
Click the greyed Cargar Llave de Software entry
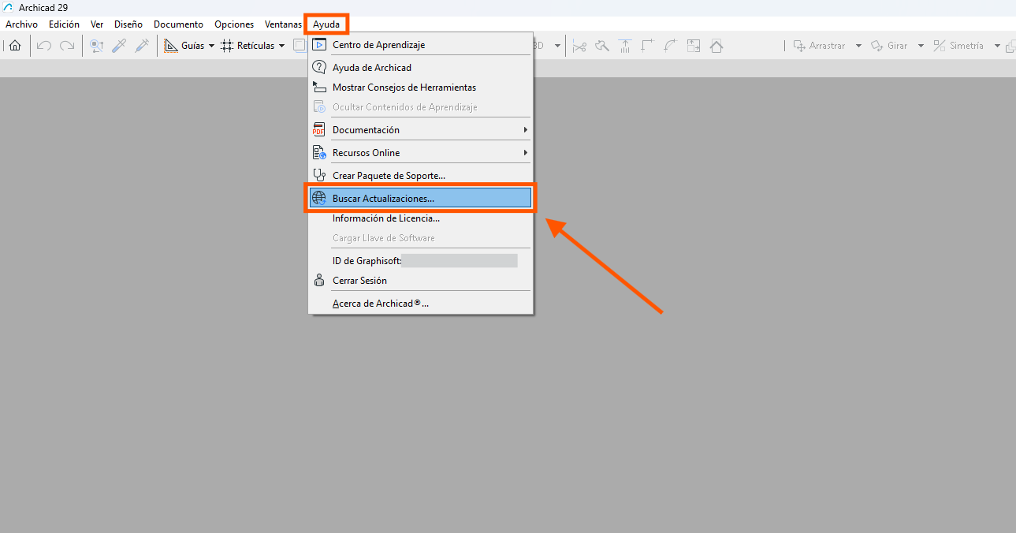421,238
